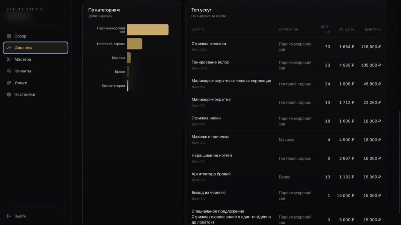This screenshot has height=225, width=401.
Task: Click the quantity 23 cell
Action: [327, 66]
